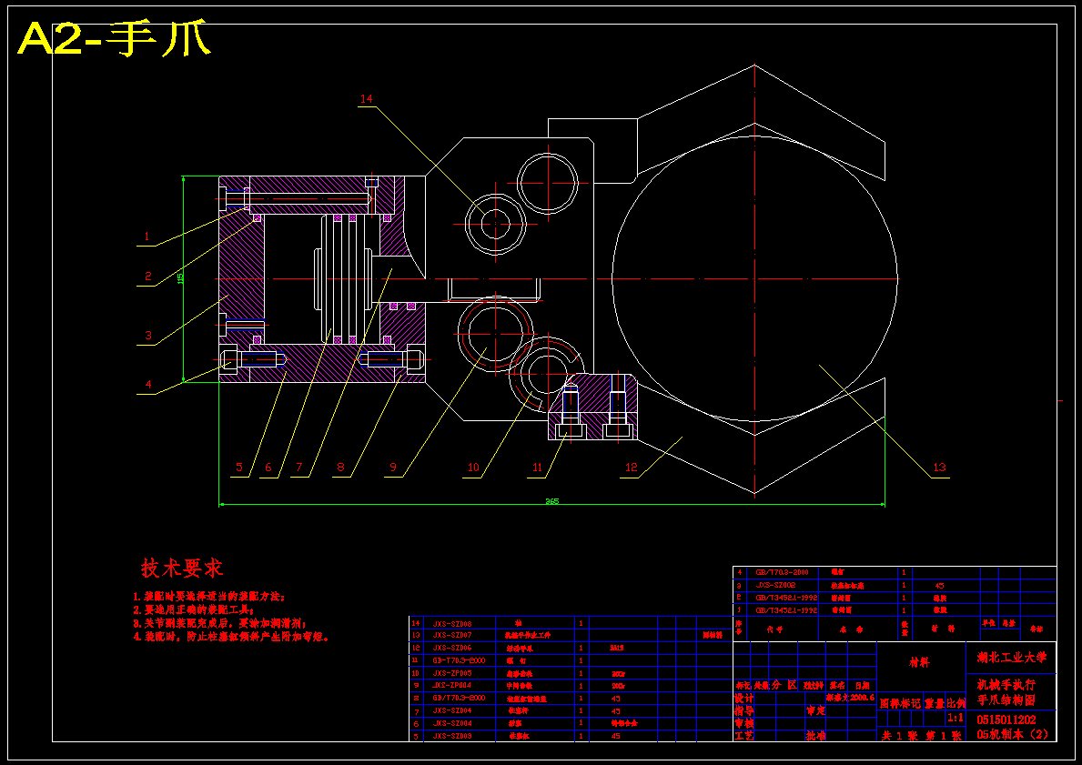Image resolution: width=1082 pixels, height=765 pixels.
Task: Click the '0515011202' drawing number
Action: pos(1006,720)
